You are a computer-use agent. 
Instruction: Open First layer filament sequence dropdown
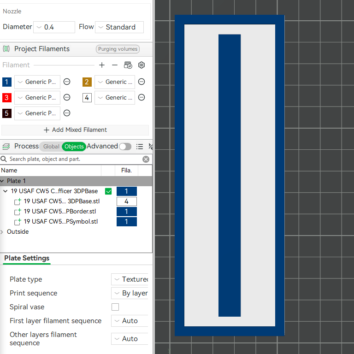coord(130,321)
